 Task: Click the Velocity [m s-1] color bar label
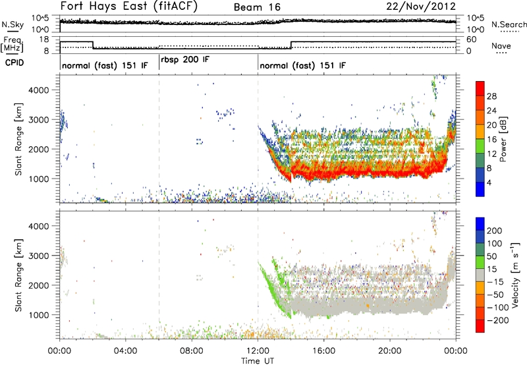pos(515,275)
